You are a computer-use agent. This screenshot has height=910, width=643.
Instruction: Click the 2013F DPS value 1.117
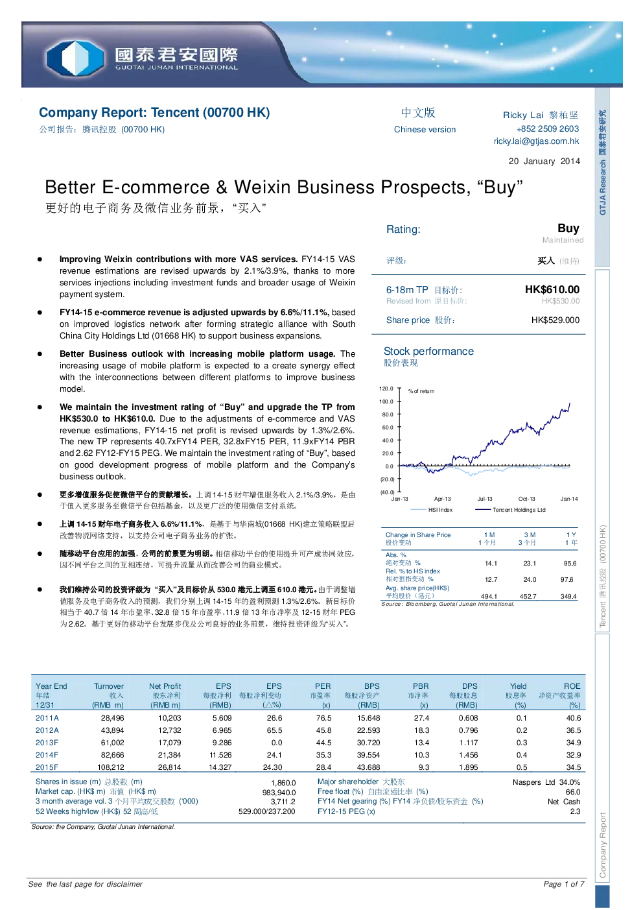tap(469, 743)
